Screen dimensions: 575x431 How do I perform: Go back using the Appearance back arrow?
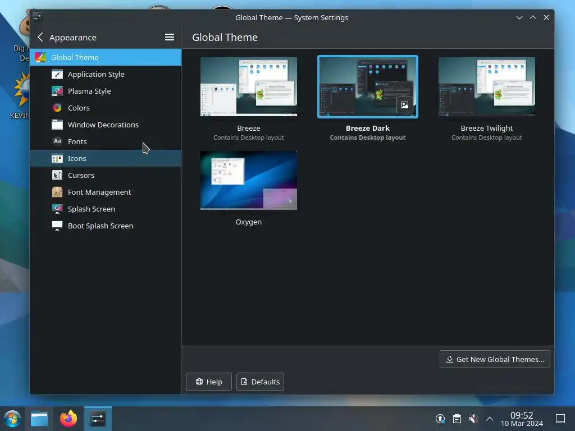tap(40, 37)
